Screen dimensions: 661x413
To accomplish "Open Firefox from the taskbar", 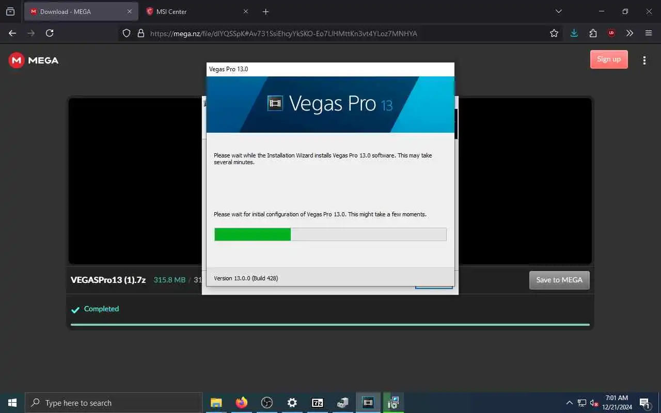I will coord(241,403).
